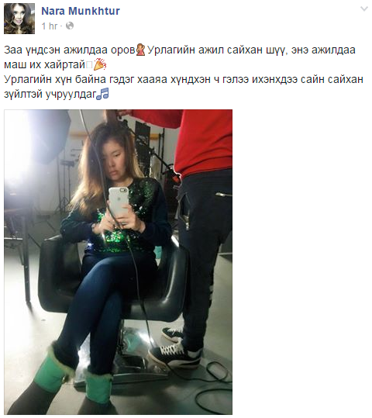Open the attached salon chair photo
Screen dimensions: 372x418
[x=118, y=262]
